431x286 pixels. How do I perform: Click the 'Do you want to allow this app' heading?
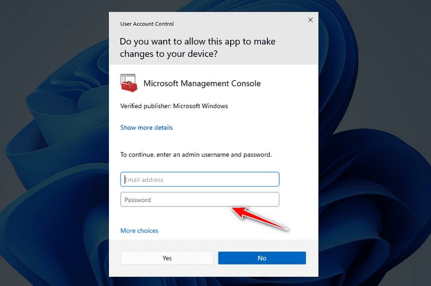[197, 48]
